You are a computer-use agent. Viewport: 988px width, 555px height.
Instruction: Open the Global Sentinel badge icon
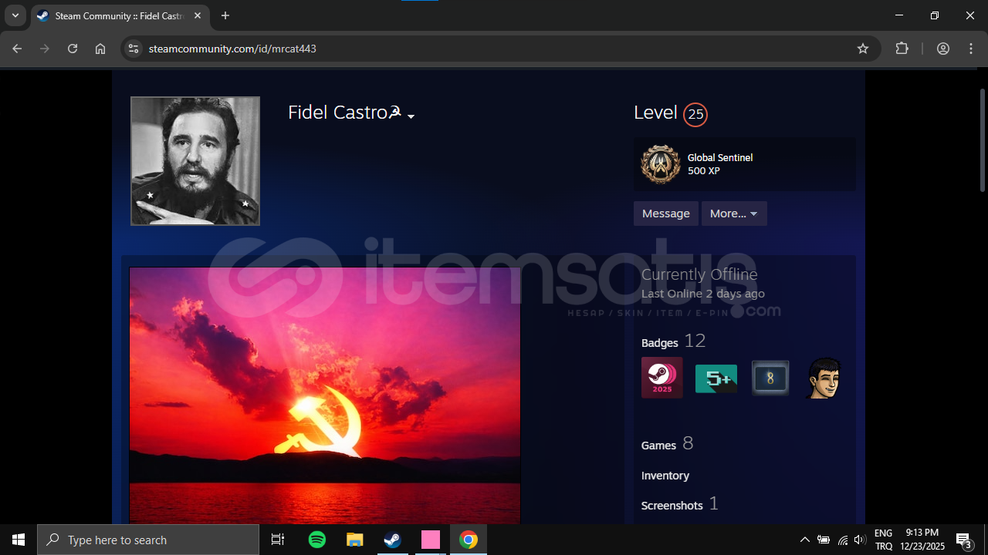pyautogui.click(x=660, y=164)
